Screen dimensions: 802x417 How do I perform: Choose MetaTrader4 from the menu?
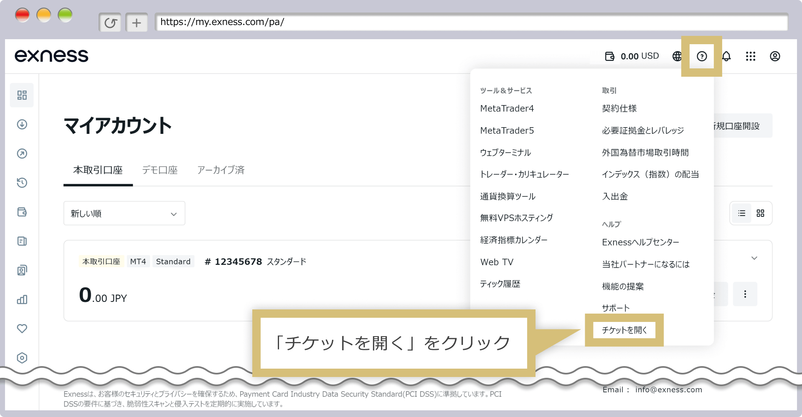507,108
